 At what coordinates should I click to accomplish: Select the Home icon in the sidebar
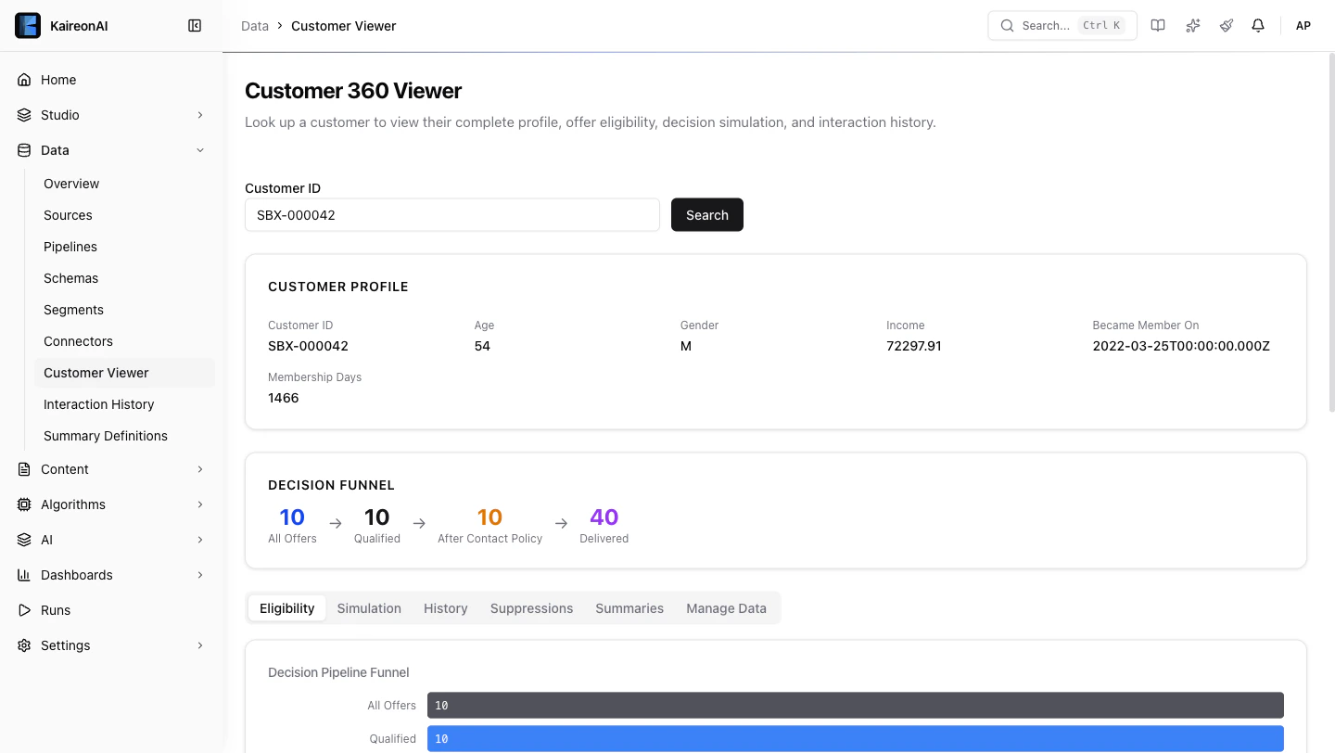(x=22, y=80)
